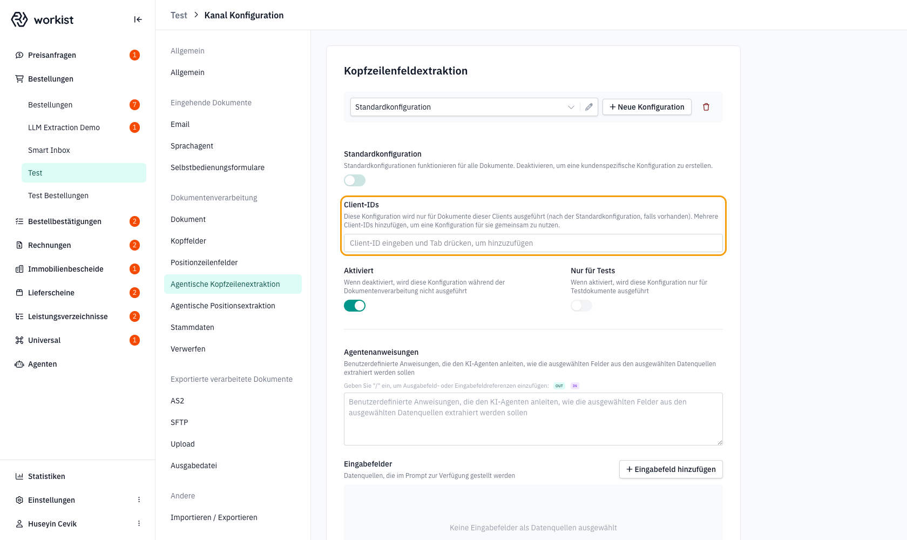Open Stammdaten settings page
This screenshot has height=540, width=907.
click(233, 327)
